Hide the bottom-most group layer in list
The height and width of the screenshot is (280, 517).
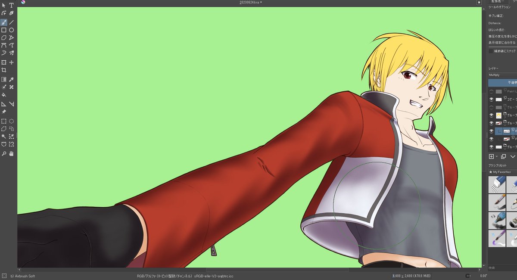[x=492, y=147]
